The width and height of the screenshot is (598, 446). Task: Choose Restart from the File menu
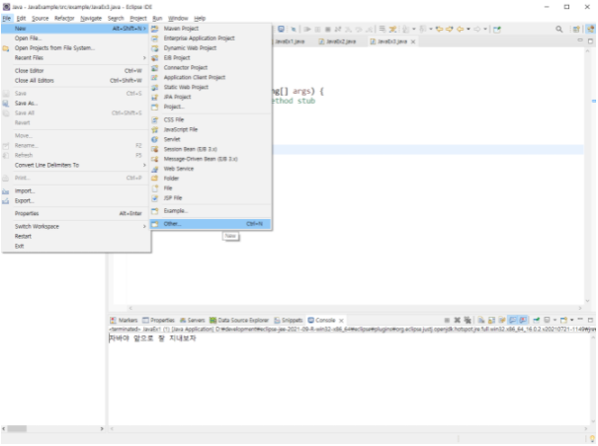(x=76, y=237)
